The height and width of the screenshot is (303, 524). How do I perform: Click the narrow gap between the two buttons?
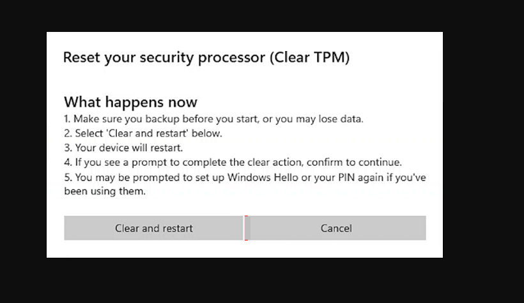click(x=246, y=228)
